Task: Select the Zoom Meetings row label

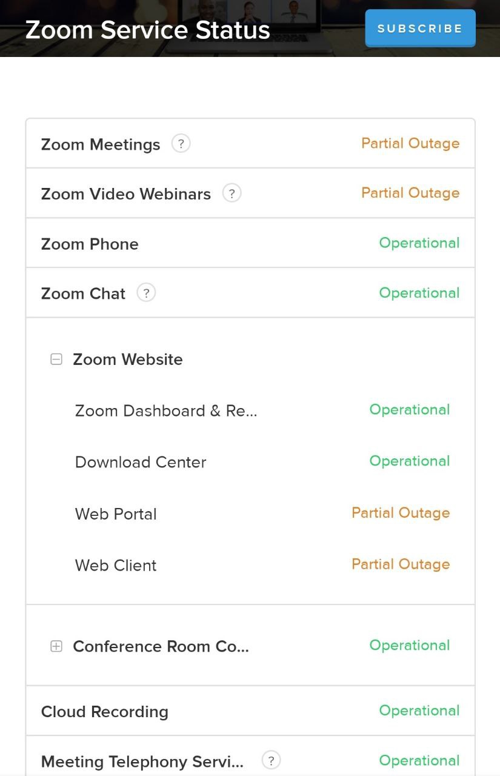Action: pos(101,145)
